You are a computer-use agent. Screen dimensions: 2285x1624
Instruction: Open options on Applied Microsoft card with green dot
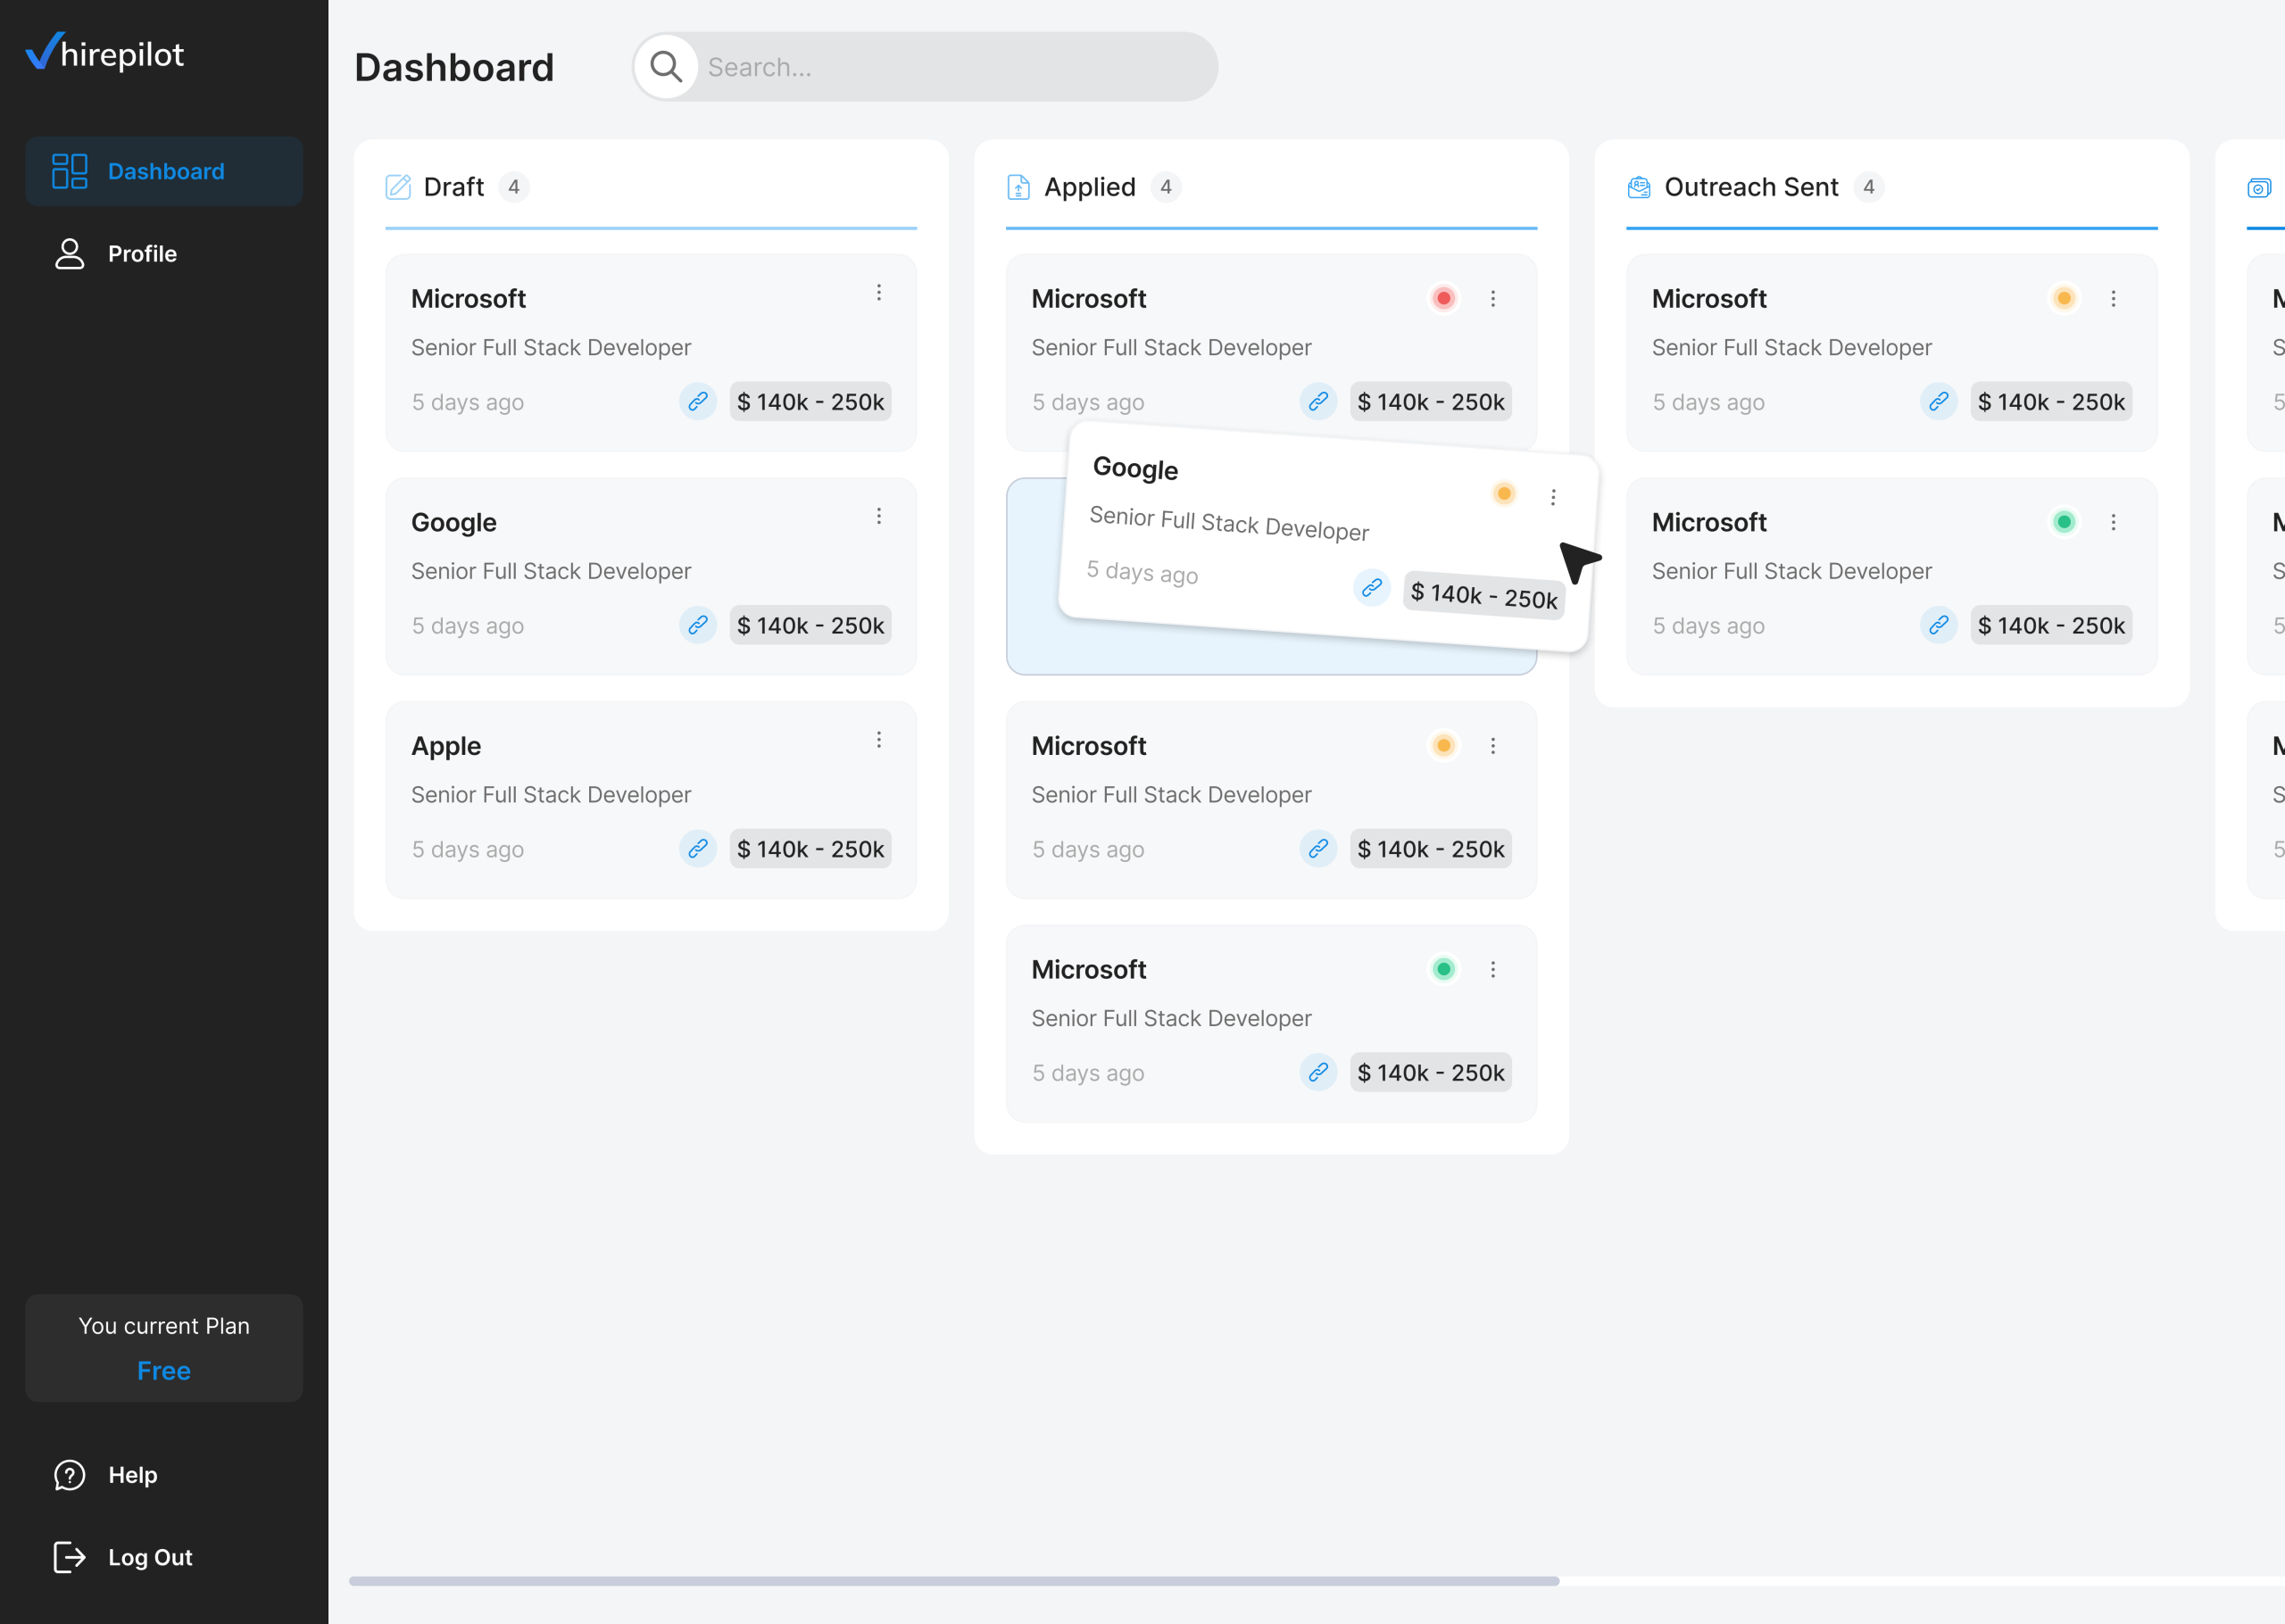click(1493, 969)
